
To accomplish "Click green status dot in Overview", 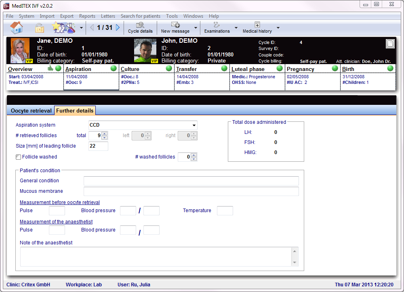I will (58, 68).
